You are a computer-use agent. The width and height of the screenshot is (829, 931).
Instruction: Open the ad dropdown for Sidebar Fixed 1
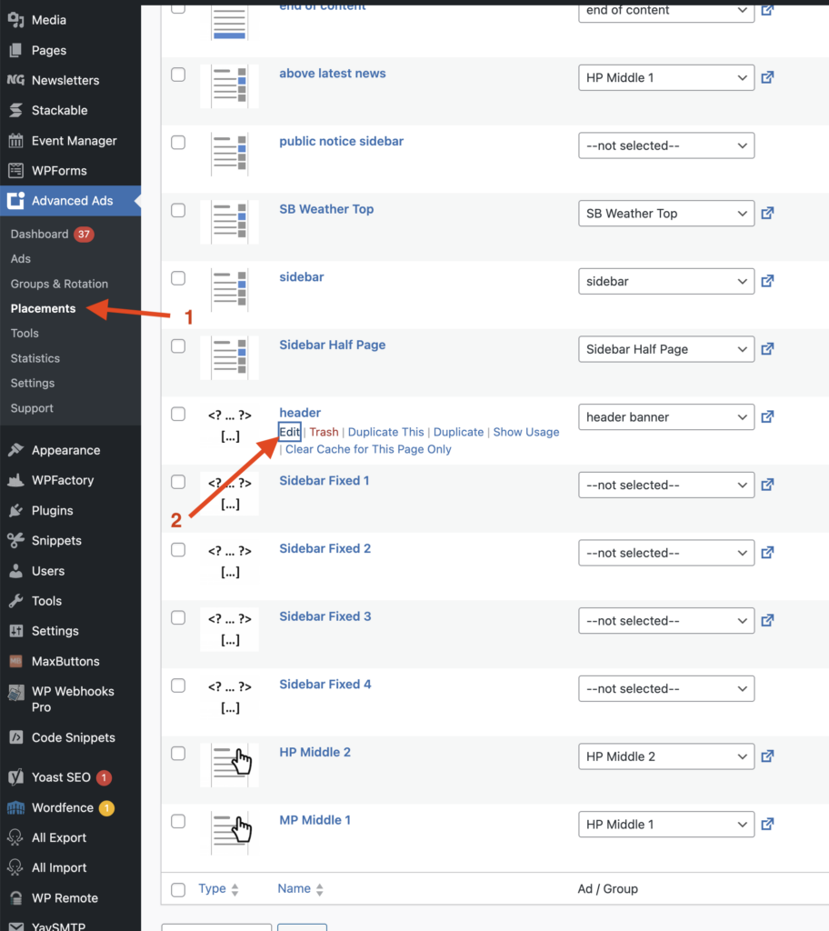click(665, 486)
